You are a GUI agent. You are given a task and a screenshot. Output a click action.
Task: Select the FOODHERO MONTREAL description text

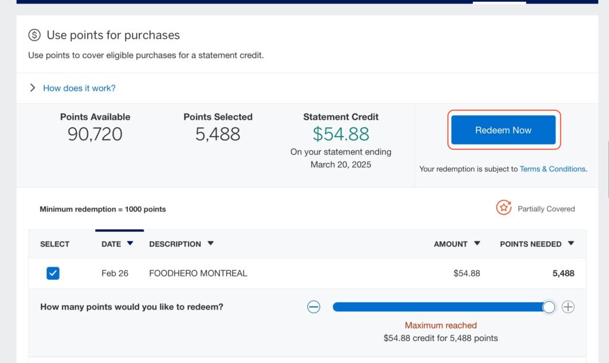click(x=198, y=273)
